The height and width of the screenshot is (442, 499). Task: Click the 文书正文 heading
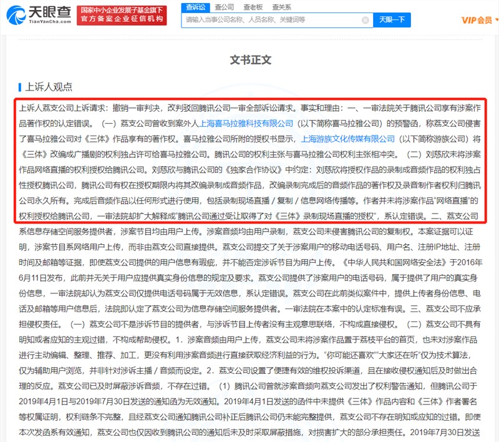[x=251, y=60]
